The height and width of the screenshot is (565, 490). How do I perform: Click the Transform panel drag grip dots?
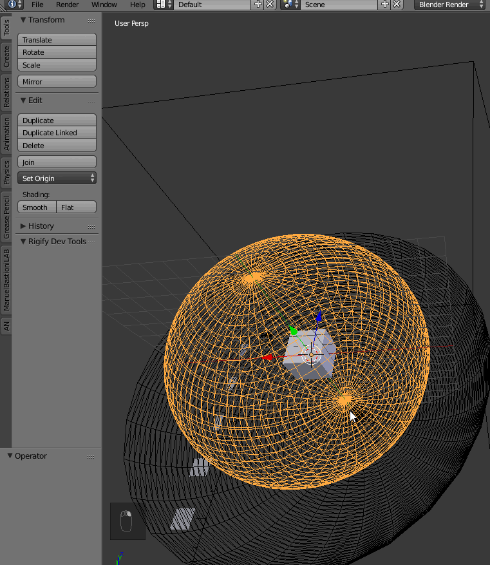point(91,21)
